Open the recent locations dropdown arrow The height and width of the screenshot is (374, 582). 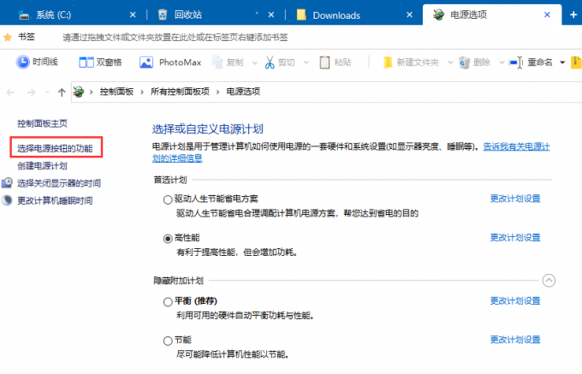(48, 92)
